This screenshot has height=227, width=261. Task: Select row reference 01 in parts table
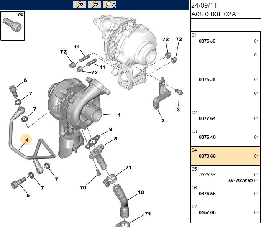tap(194, 35)
